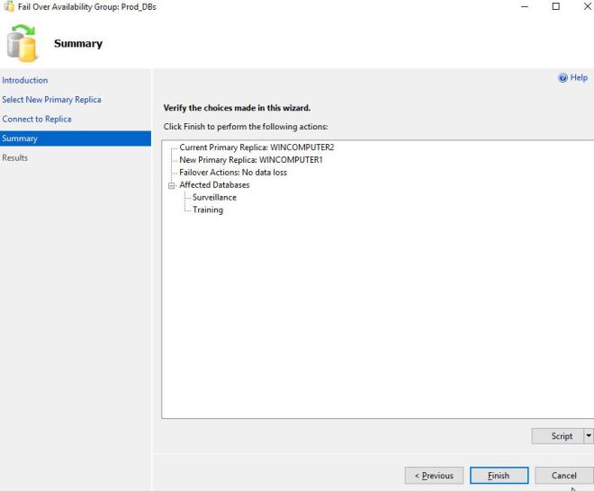Open the Select New Primary Replica page
Viewport: 594px width, 491px height.
pos(51,100)
